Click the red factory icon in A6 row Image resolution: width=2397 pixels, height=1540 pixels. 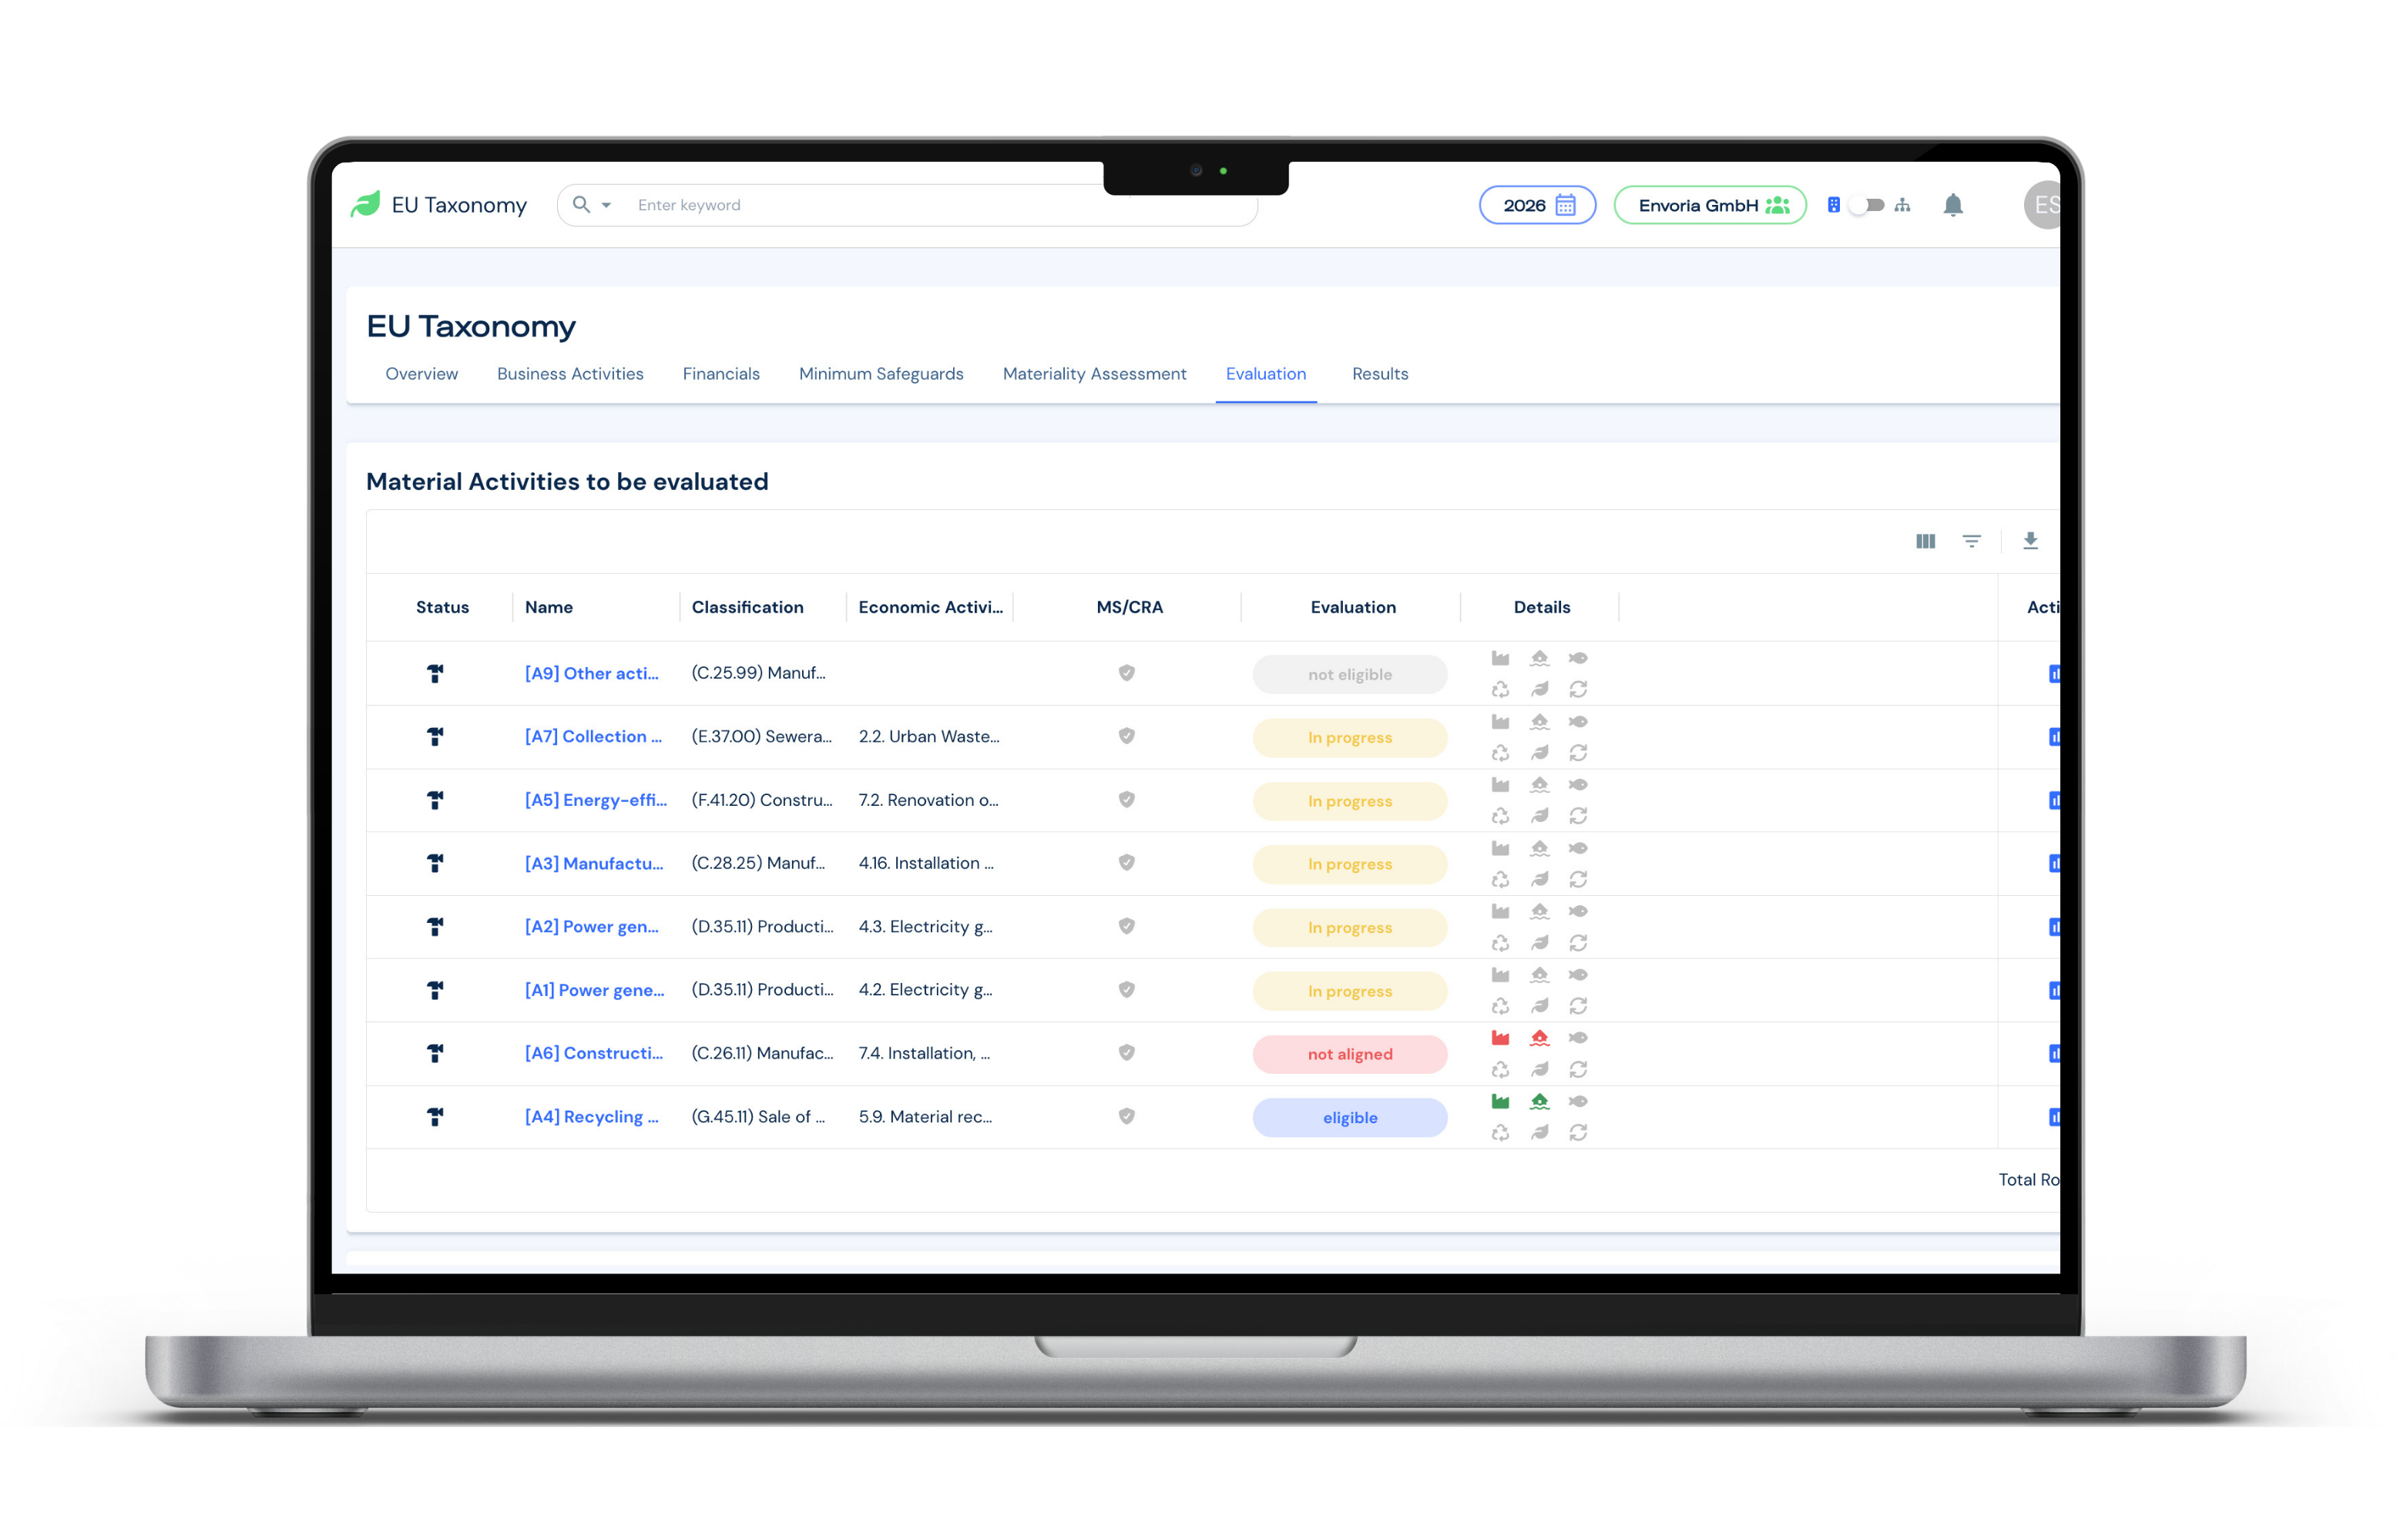1500,1038
